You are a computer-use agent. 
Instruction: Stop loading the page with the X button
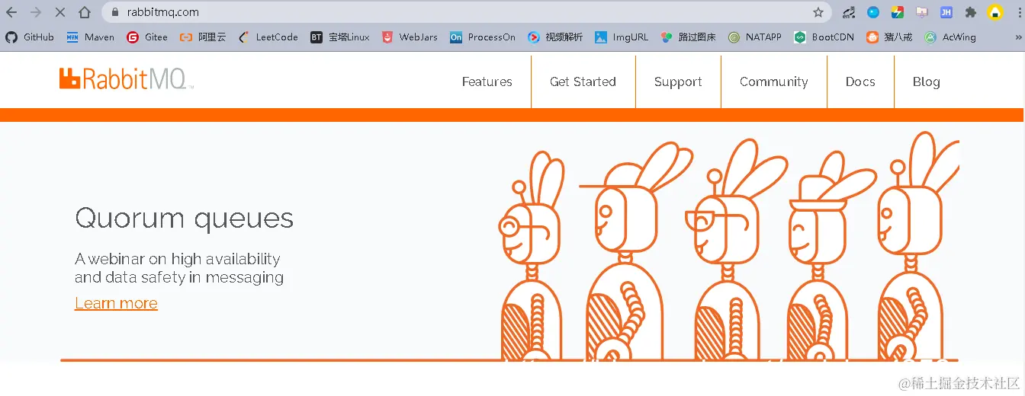[x=60, y=12]
